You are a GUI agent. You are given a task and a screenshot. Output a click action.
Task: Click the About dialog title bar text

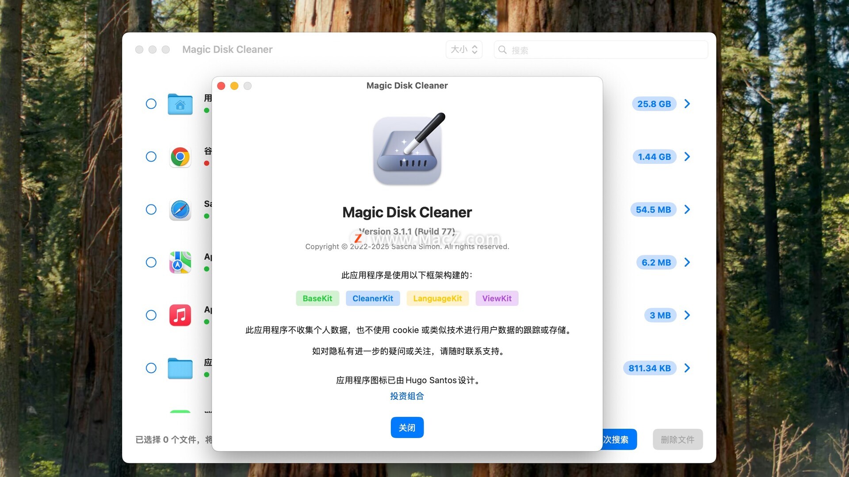[x=407, y=86]
